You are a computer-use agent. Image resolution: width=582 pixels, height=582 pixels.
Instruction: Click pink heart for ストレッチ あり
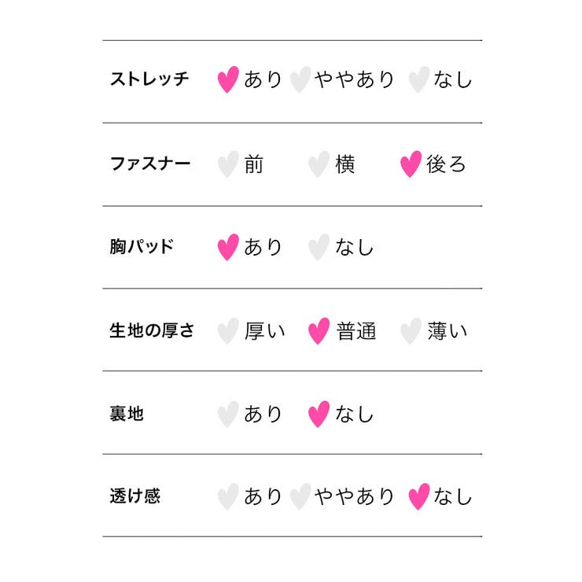227,79
